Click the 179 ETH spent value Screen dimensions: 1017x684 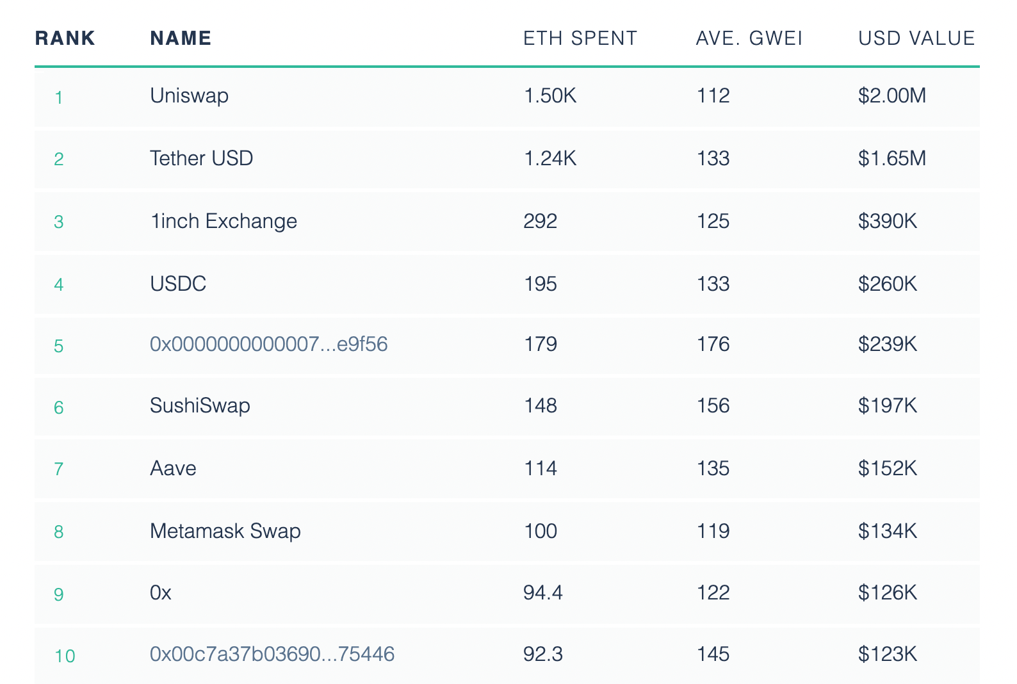541,345
